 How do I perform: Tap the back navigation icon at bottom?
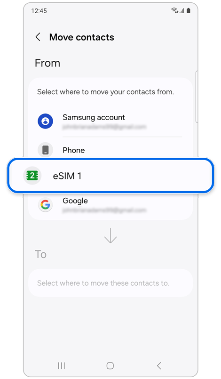point(159,365)
